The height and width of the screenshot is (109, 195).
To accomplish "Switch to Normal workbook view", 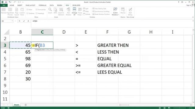I will [x=3, y=11].
